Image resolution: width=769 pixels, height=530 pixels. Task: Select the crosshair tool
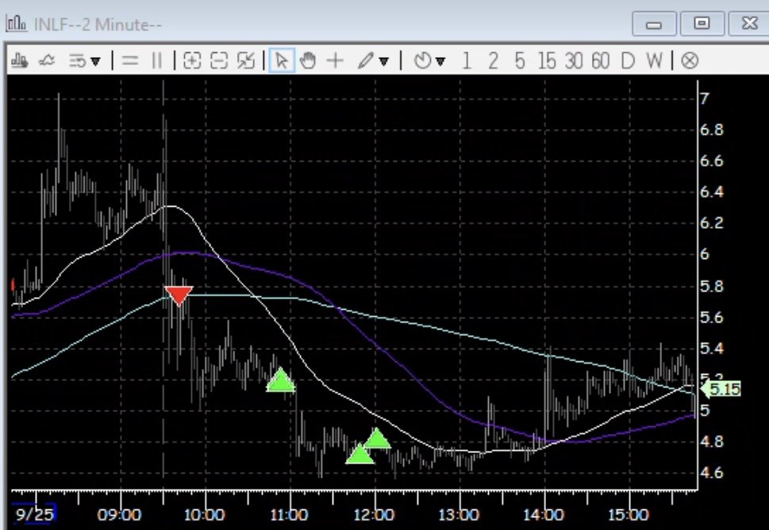tap(335, 61)
